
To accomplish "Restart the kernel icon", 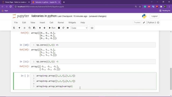I will point(63,28).
